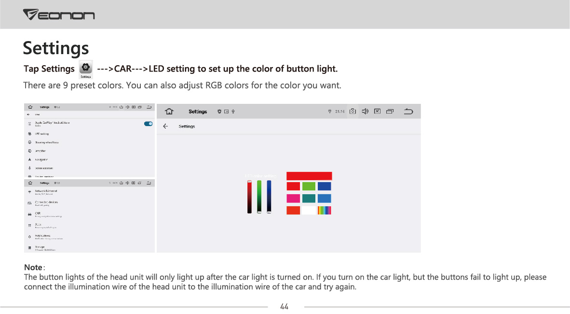Click the recent apps windows icon
This screenshot has height=314, width=570.
(x=390, y=112)
